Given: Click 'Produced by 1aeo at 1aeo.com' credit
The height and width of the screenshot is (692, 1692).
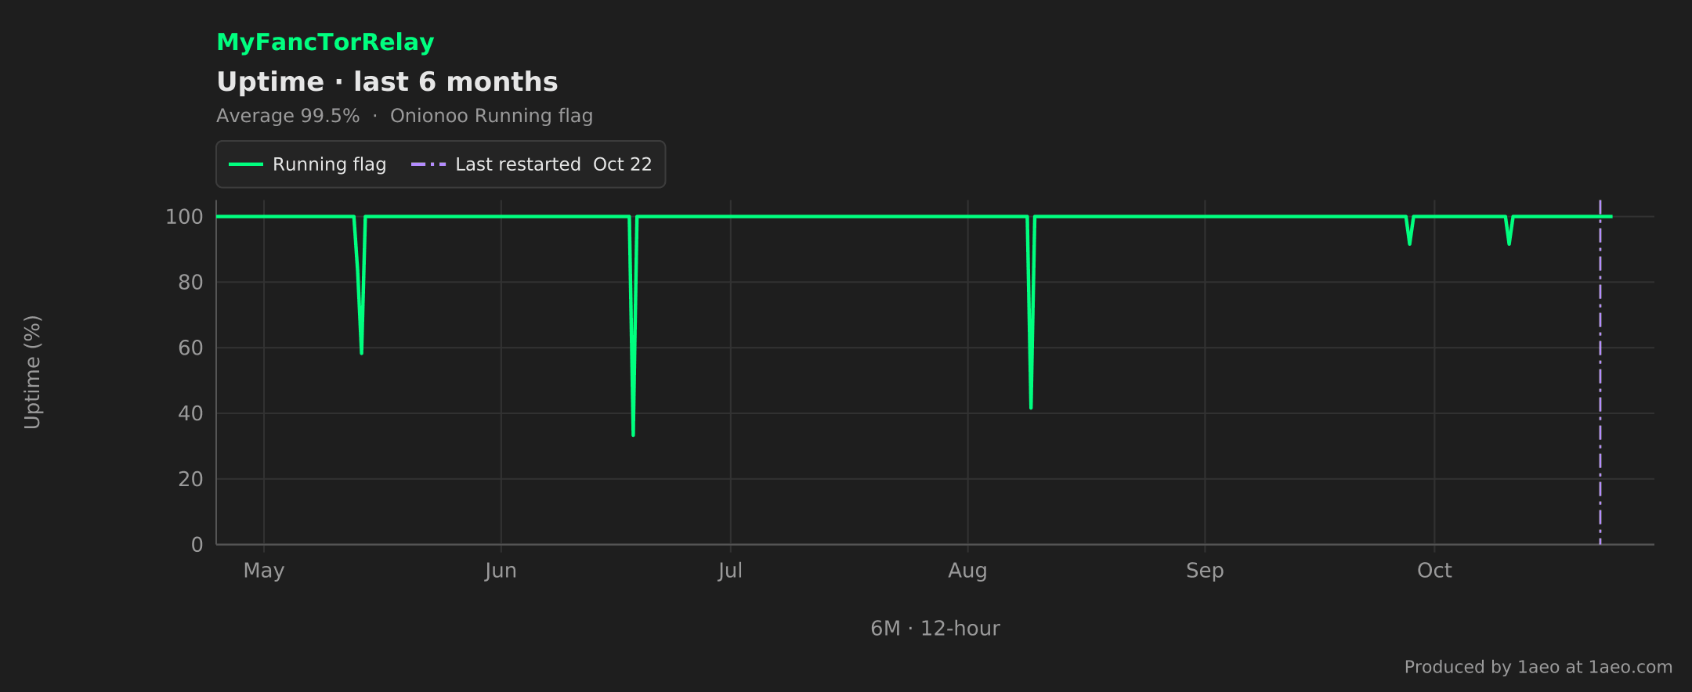Looking at the screenshot, I should (x=1538, y=667).
